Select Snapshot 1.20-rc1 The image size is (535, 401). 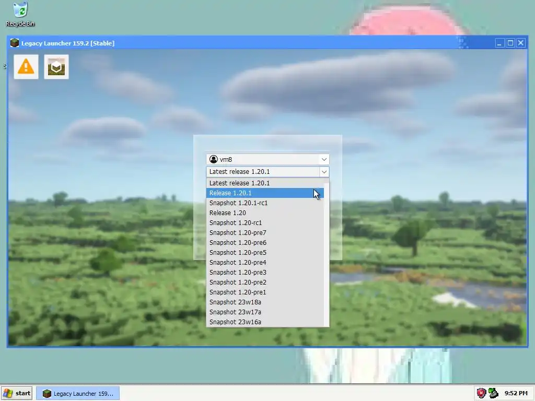point(265,222)
